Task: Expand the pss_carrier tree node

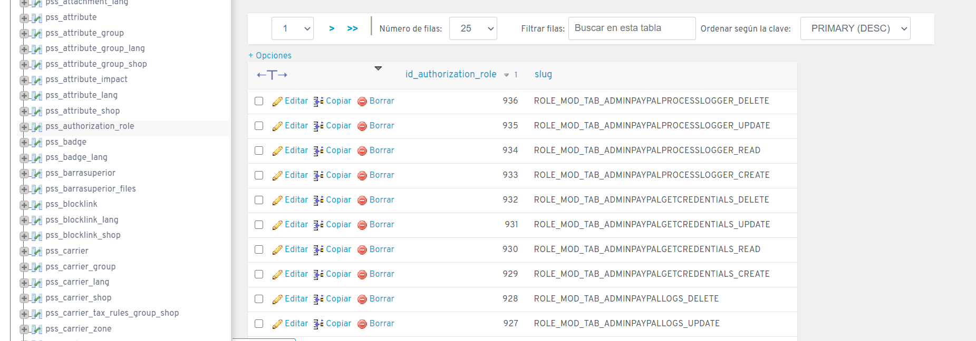Action: pos(24,252)
